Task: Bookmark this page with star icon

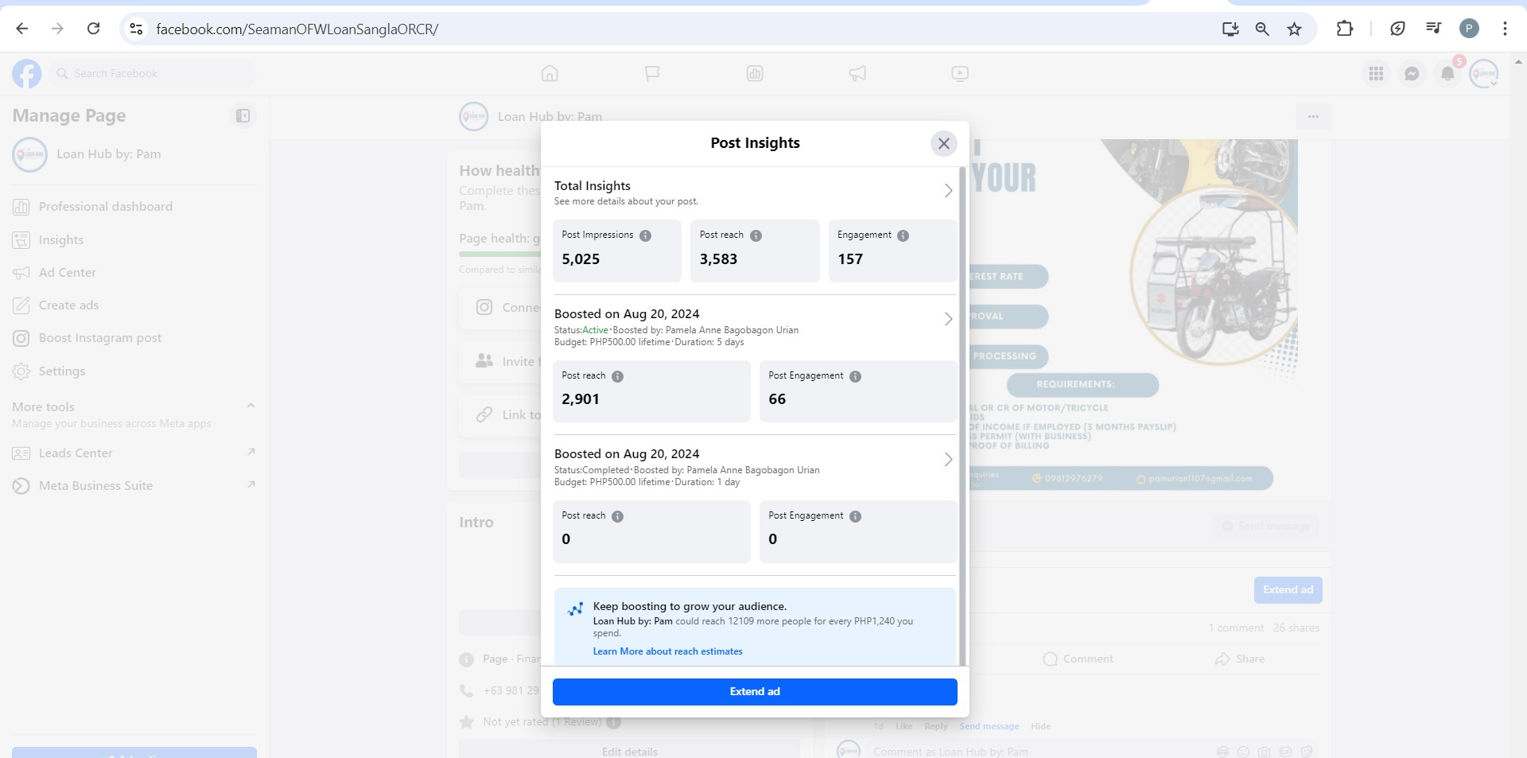Action: click(x=1295, y=29)
